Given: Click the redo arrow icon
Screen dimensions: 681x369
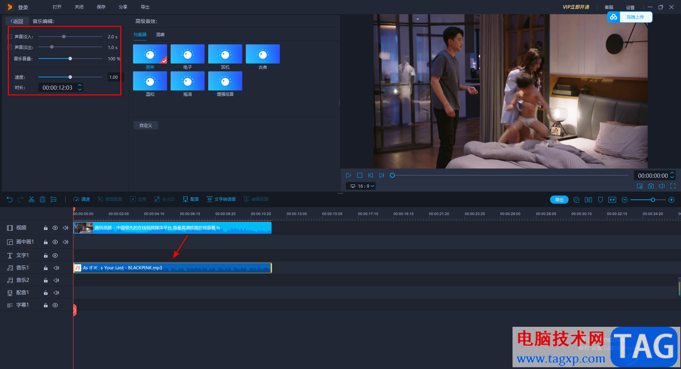Looking at the screenshot, I should pyautogui.click(x=21, y=199).
